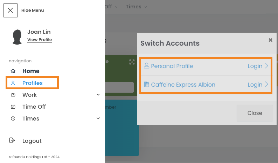This screenshot has width=278, height=163.
Task: Click the Logout door icon
Action: click(12, 141)
